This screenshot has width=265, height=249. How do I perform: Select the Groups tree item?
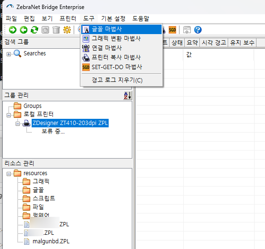(33, 106)
